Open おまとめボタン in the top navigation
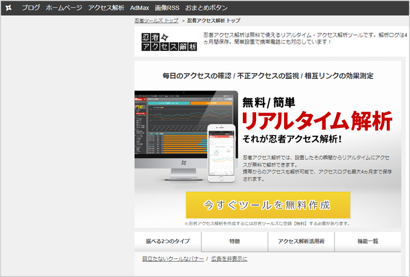The height and width of the screenshot is (277, 410). [206, 8]
